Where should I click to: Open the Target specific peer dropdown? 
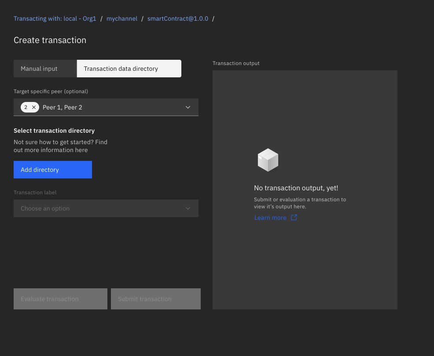tap(106, 107)
